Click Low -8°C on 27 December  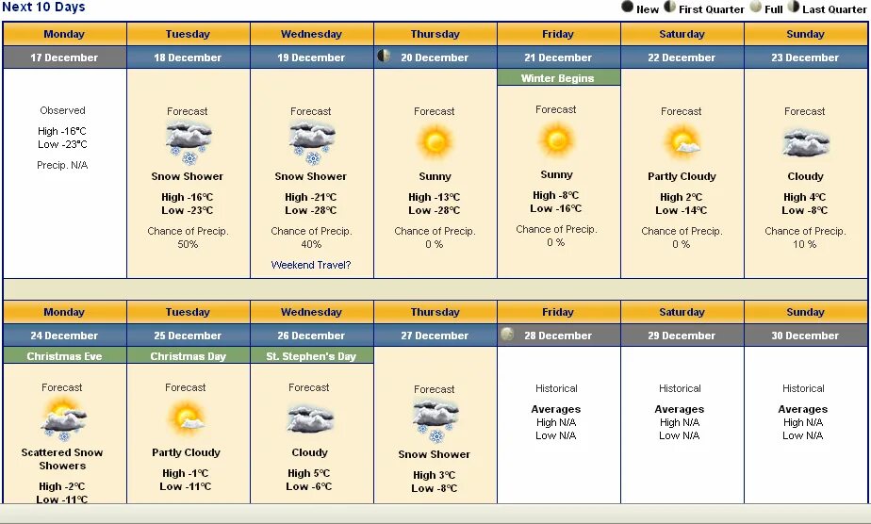pos(435,488)
